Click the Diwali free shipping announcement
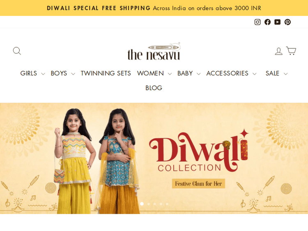Image resolution: width=308 pixels, height=231 pixels. coord(154,8)
